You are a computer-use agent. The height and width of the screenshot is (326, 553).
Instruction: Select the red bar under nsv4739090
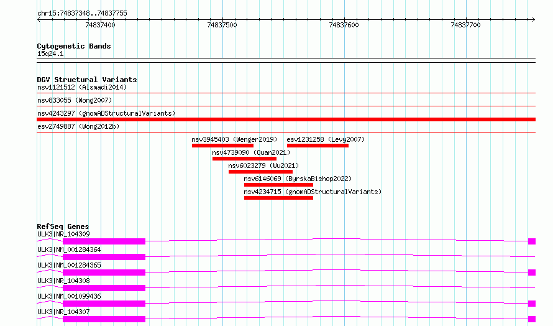click(244, 159)
